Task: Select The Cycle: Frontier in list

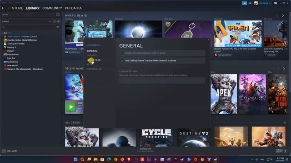Action: pyautogui.click(x=16, y=44)
